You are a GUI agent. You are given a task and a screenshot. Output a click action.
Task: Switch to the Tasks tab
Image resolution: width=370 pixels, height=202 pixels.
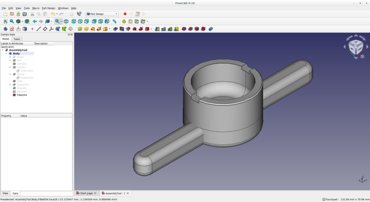pos(17,39)
